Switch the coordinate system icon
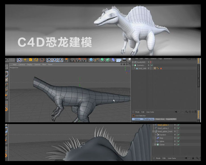 66,60
